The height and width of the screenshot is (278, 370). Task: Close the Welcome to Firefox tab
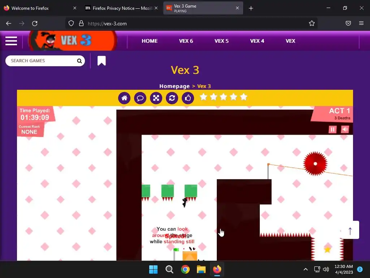(74, 8)
